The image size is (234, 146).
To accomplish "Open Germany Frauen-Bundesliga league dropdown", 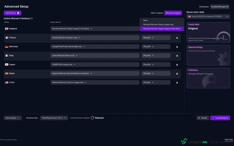I will (x=95, y=46).
